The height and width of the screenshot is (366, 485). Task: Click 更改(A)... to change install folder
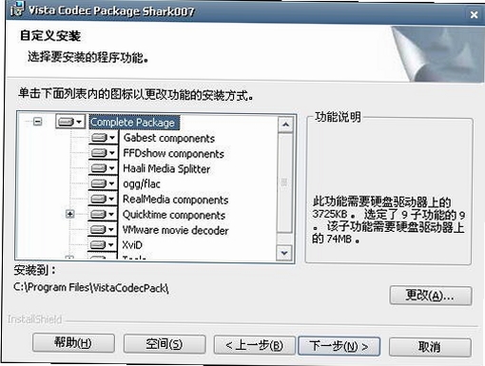(431, 296)
